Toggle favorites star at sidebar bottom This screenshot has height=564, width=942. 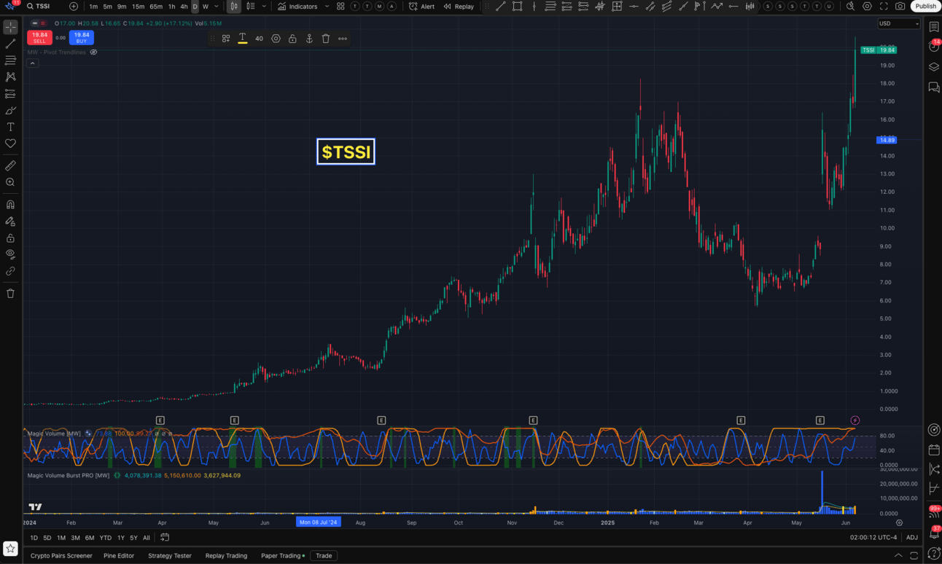click(10, 548)
